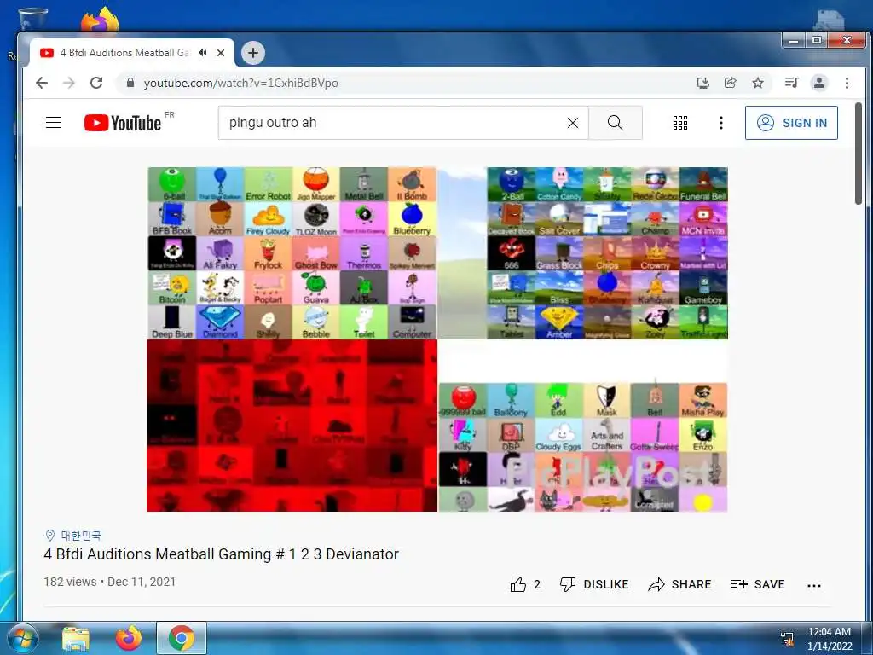Screen dimensions: 873x655
Task: Go to YouTube home via logo
Action: 123,123
